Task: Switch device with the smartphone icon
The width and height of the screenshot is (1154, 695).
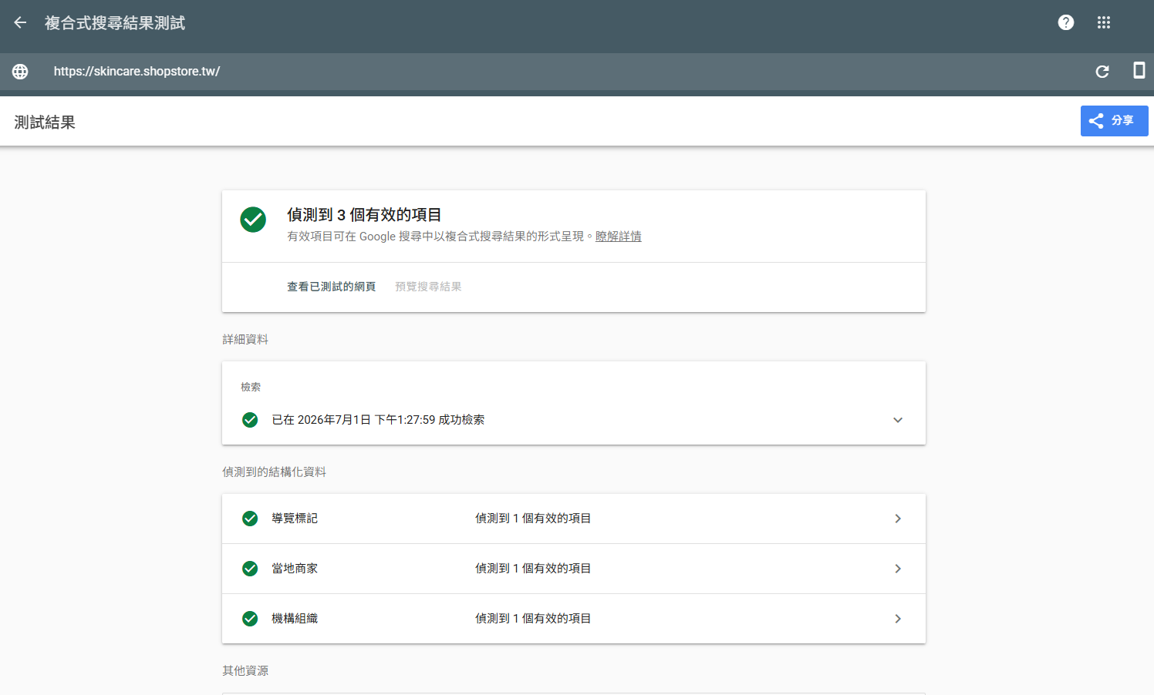Action: click(1139, 70)
